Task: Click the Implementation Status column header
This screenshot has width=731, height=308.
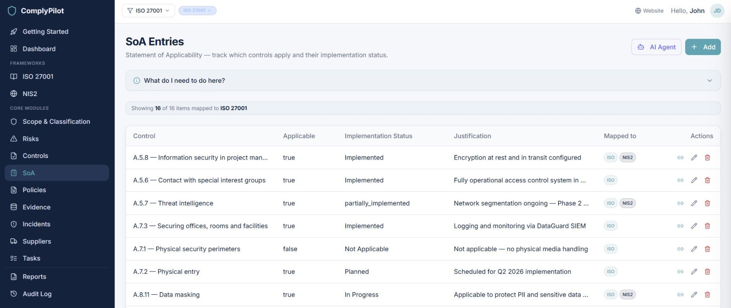Action: click(x=378, y=136)
